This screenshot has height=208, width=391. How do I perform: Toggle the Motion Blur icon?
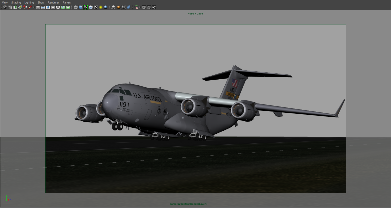click(118, 7)
